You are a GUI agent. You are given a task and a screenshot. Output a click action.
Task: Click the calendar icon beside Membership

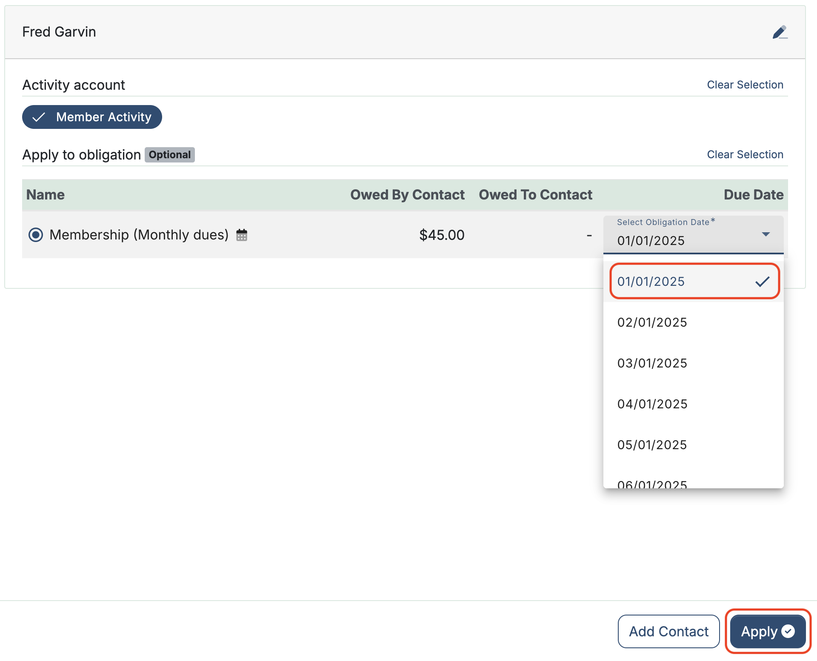242,235
